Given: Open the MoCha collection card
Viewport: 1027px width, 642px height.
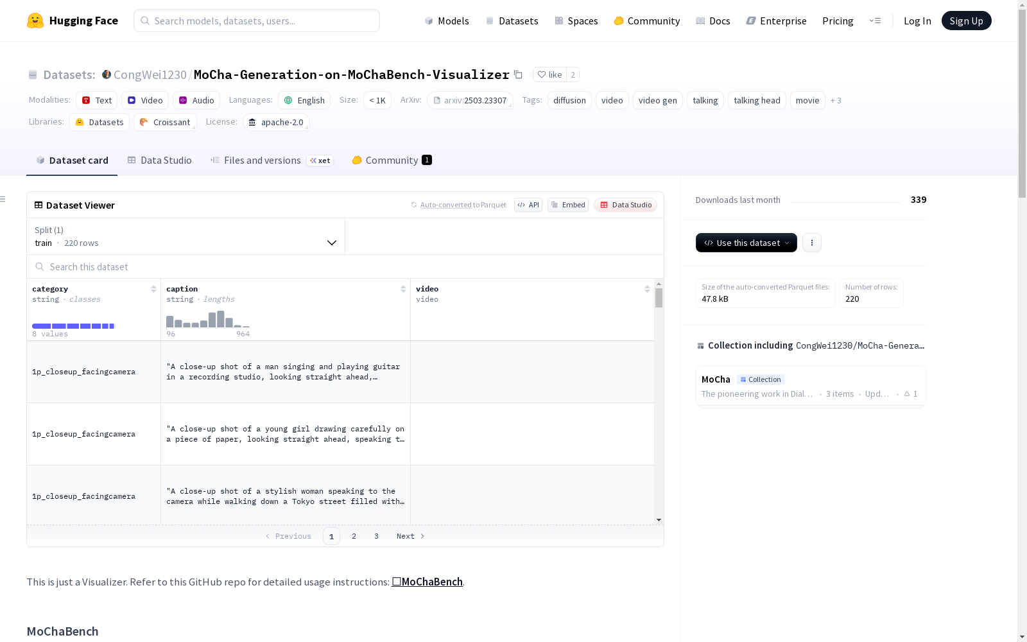Looking at the screenshot, I should point(811,386).
